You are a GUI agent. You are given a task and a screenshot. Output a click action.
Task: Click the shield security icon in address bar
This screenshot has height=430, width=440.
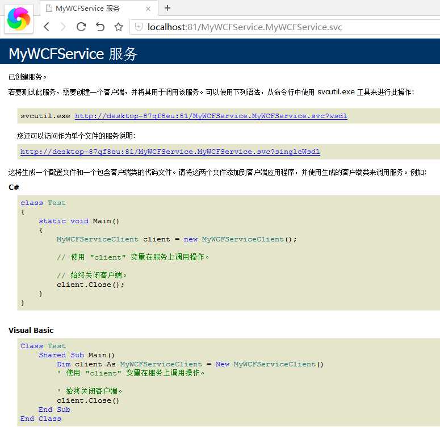139,27
